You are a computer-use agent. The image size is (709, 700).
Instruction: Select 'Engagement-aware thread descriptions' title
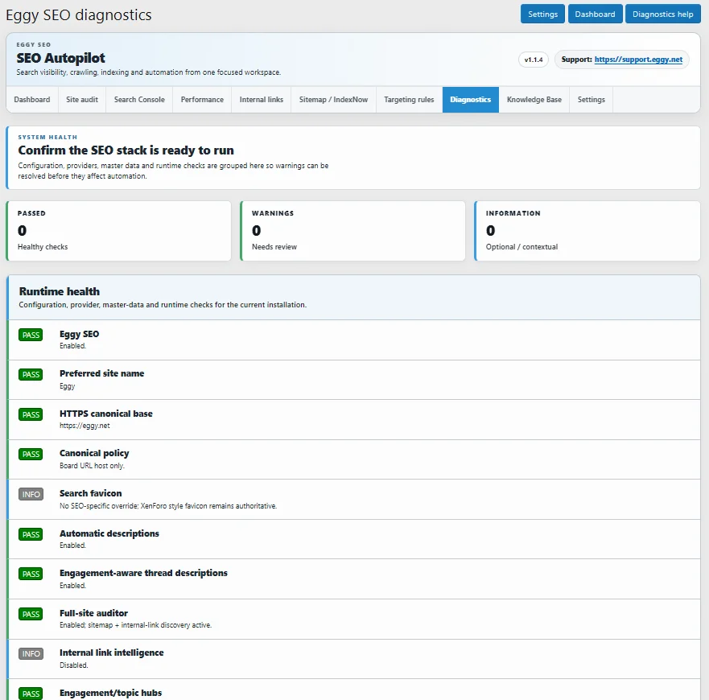143,573
